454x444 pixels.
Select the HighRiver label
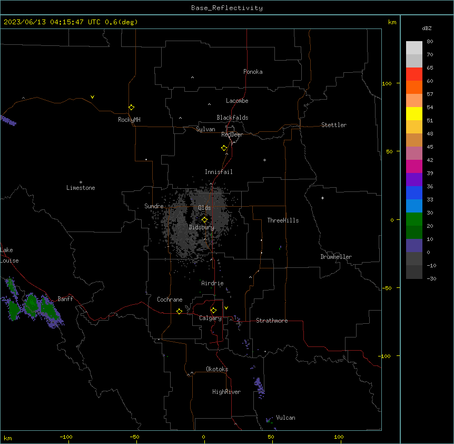tap(226, 392)
